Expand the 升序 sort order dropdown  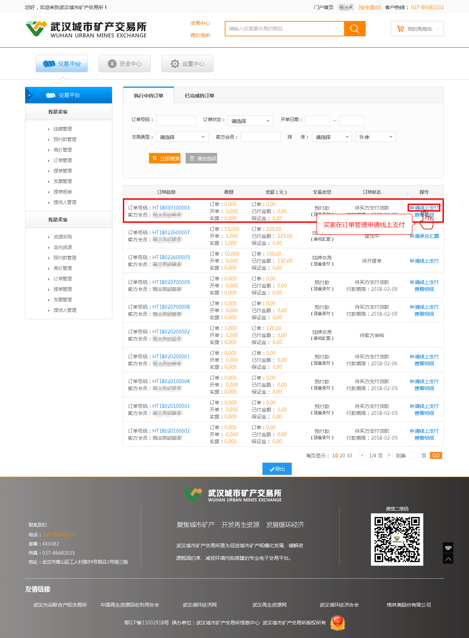375,137
